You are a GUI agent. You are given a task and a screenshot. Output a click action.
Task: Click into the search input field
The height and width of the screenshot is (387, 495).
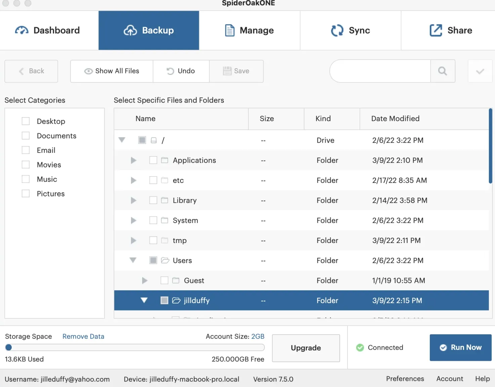380,71
